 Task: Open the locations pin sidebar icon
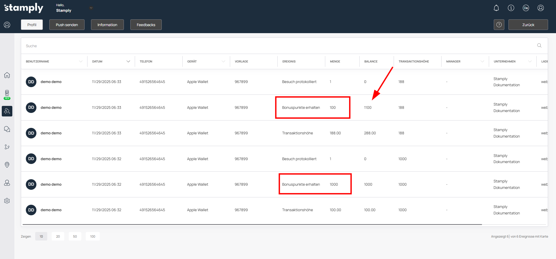[x=7, y=165]
